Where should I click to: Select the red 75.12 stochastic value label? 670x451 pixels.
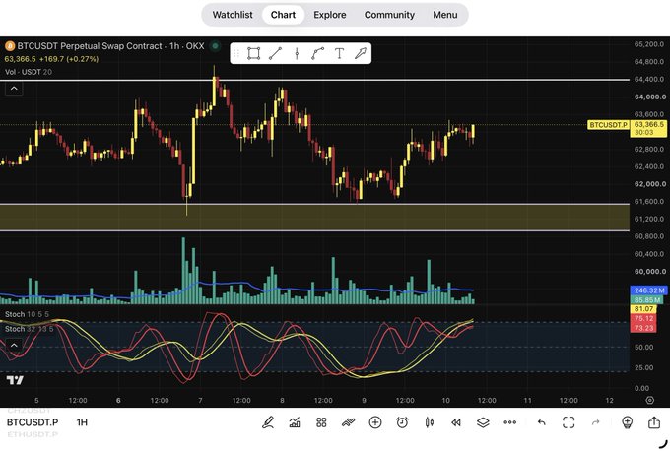point(643,318)
